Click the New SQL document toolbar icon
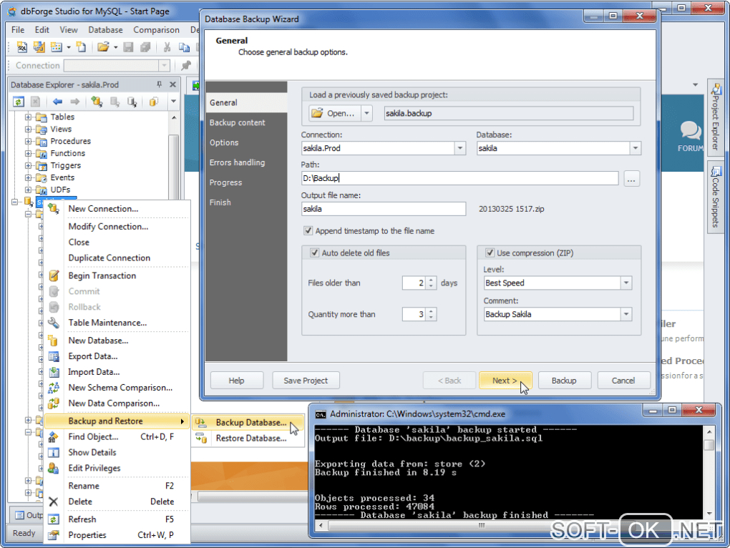Viewport: 730px width, 548px height. click(22, 47)
